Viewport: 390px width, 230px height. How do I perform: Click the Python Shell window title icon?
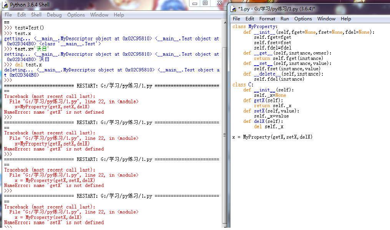pyautogui.click(x=5, y=5)
